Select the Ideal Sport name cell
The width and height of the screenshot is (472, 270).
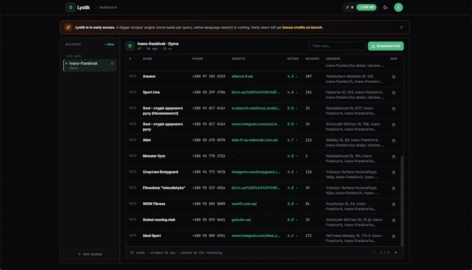coord(152,235)
